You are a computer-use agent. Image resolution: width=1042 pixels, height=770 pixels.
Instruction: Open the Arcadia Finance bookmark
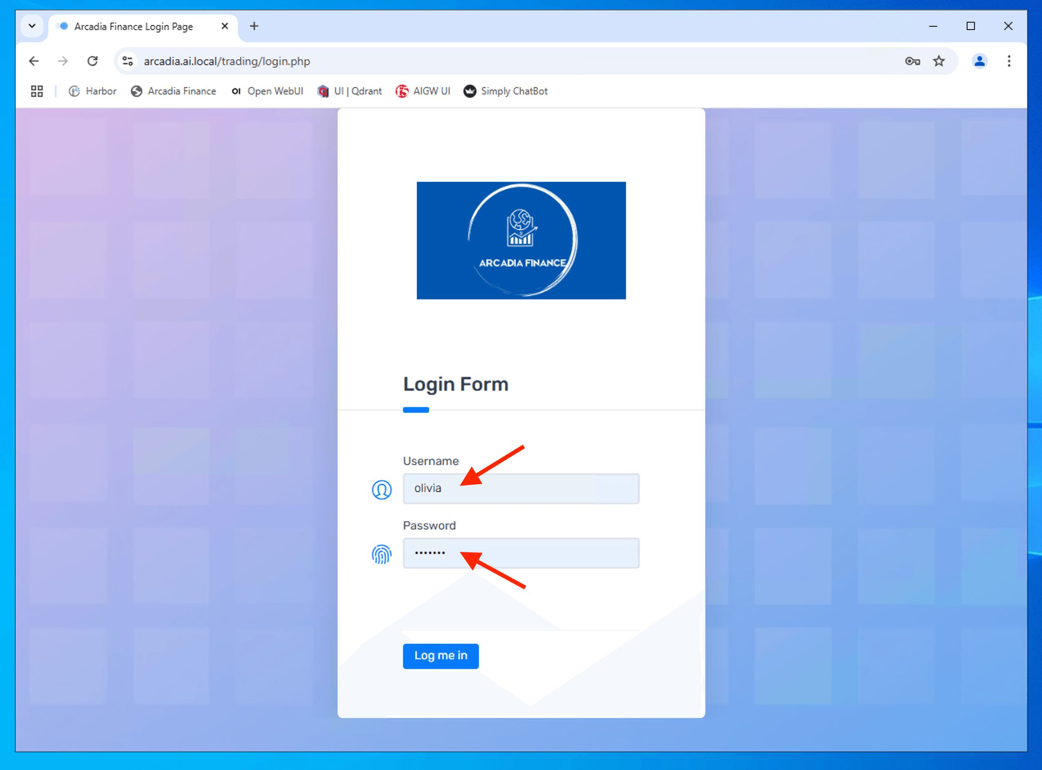point(174,91)
